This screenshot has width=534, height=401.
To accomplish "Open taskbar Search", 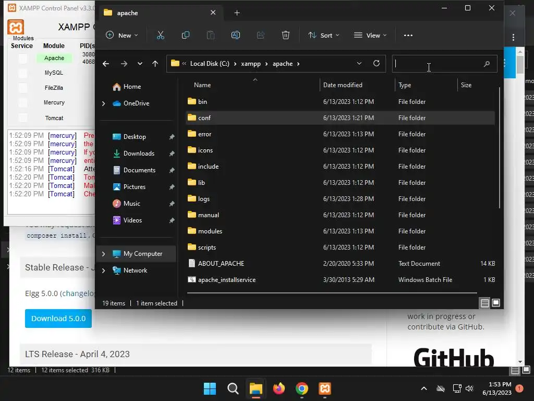I will pyautogui.click(x=233, y=388).
